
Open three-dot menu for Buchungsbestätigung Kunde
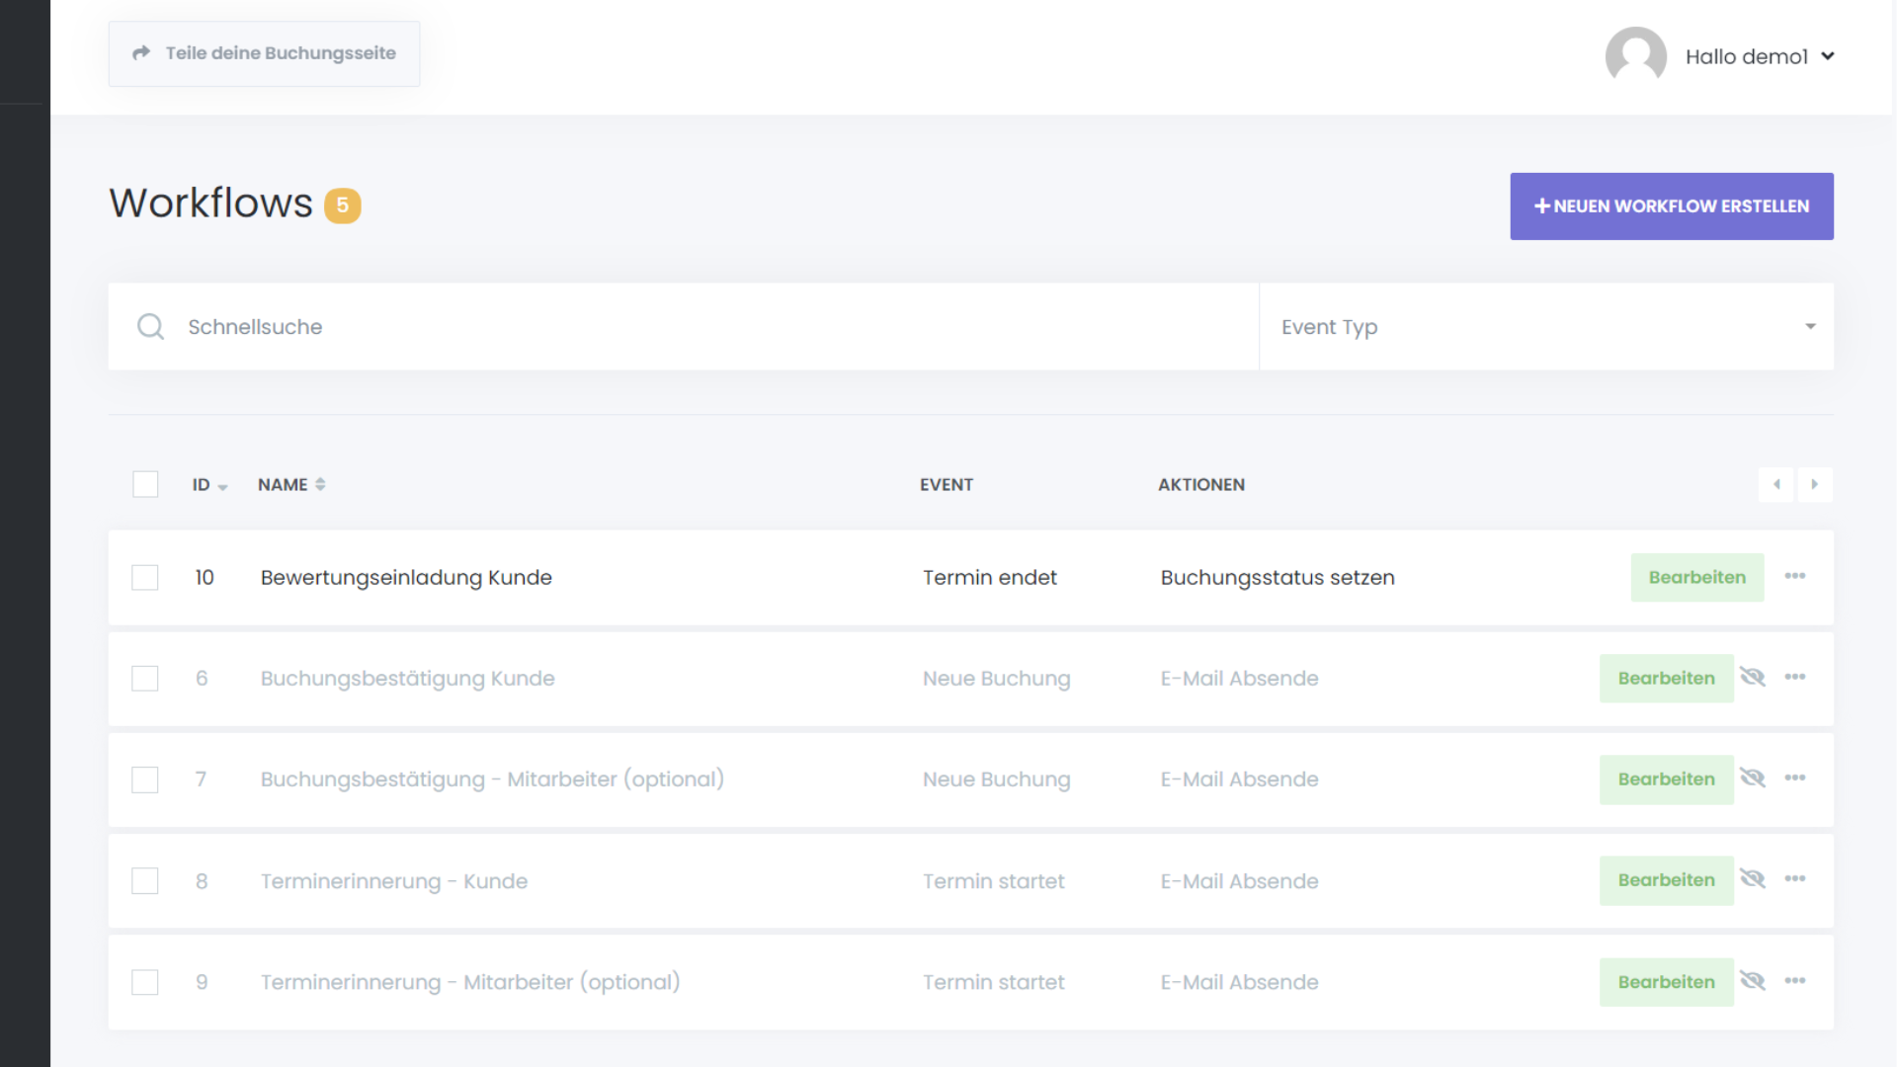pyautogui.click(x=1794, y=677)
